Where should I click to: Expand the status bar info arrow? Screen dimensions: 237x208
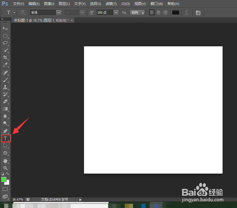click(80, 200)
